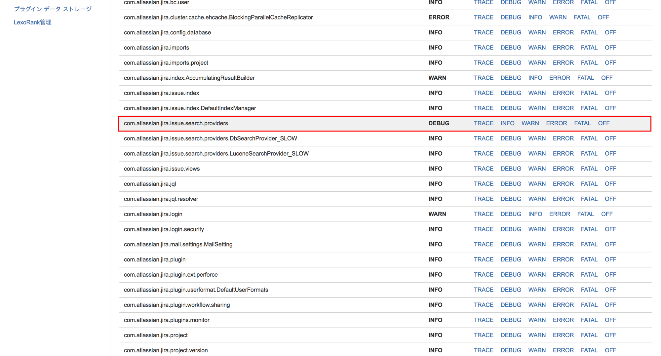Set DbSearchProvider_SLOW logger to DEBUG
This screenshot has width=661, height=356.
pyautogui.click(x=511, y=138)
